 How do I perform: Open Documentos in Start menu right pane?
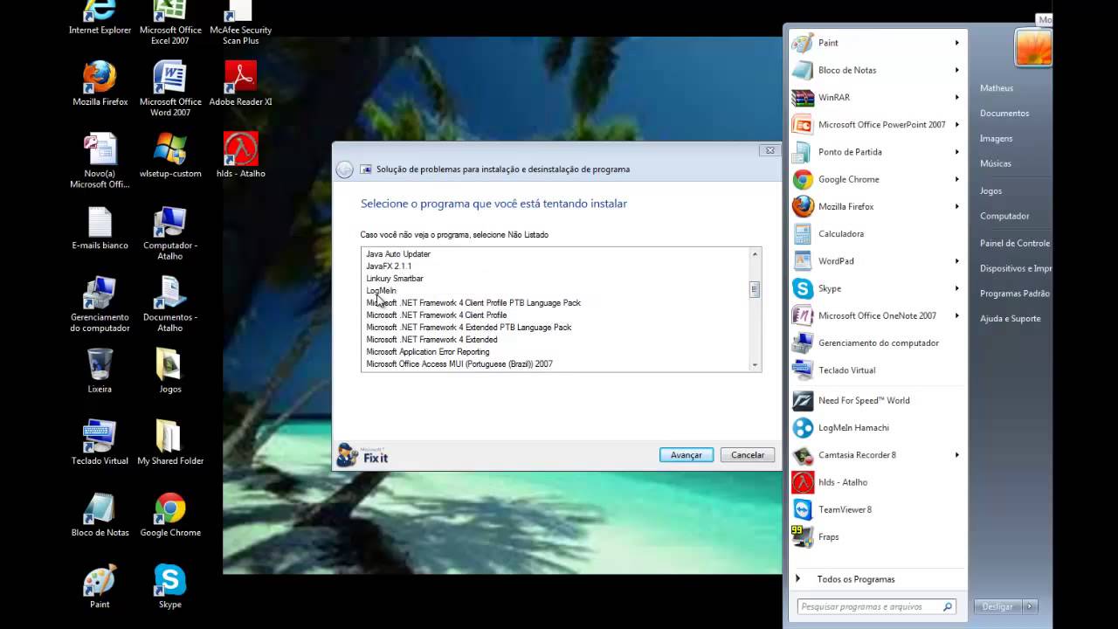pyautogui.click(x=1004, y=113)
